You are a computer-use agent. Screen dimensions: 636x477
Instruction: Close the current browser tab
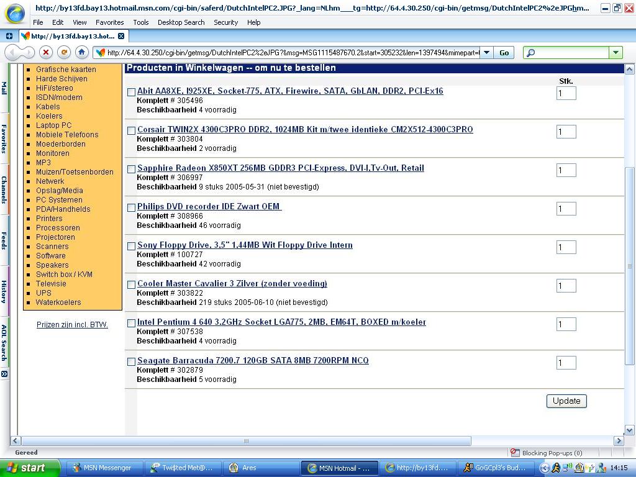pos(121,36)
